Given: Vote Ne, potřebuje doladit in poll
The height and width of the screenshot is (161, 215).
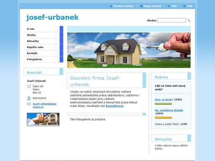Looking at the screenshot, I should [169, 110].
